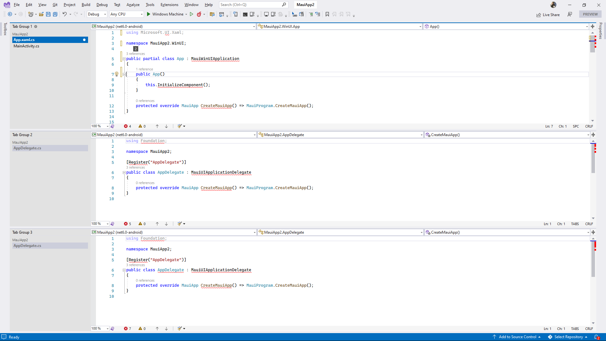Image resolution: width=606 pixels, height=341 pixels.
Task: Start Live Share session
Action: (548, 15)
